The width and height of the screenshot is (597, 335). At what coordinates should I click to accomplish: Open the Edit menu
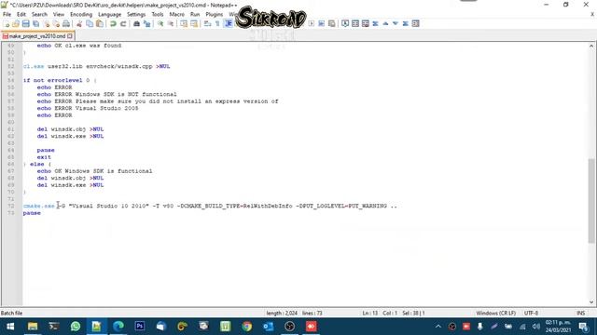pyautogui.click(x=21, y=14)
